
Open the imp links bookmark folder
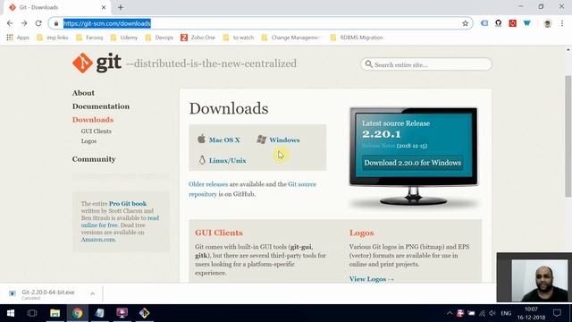pos(53,38)
